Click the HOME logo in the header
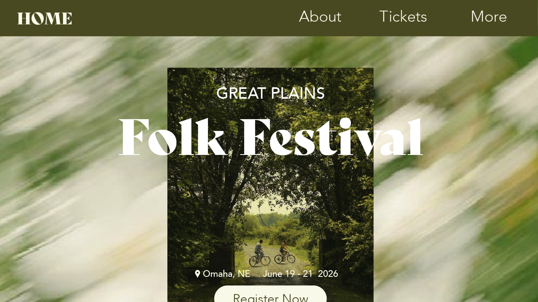The width and height of the screenshot is (538, 302). pyautogui.click(x=45, y=18)
